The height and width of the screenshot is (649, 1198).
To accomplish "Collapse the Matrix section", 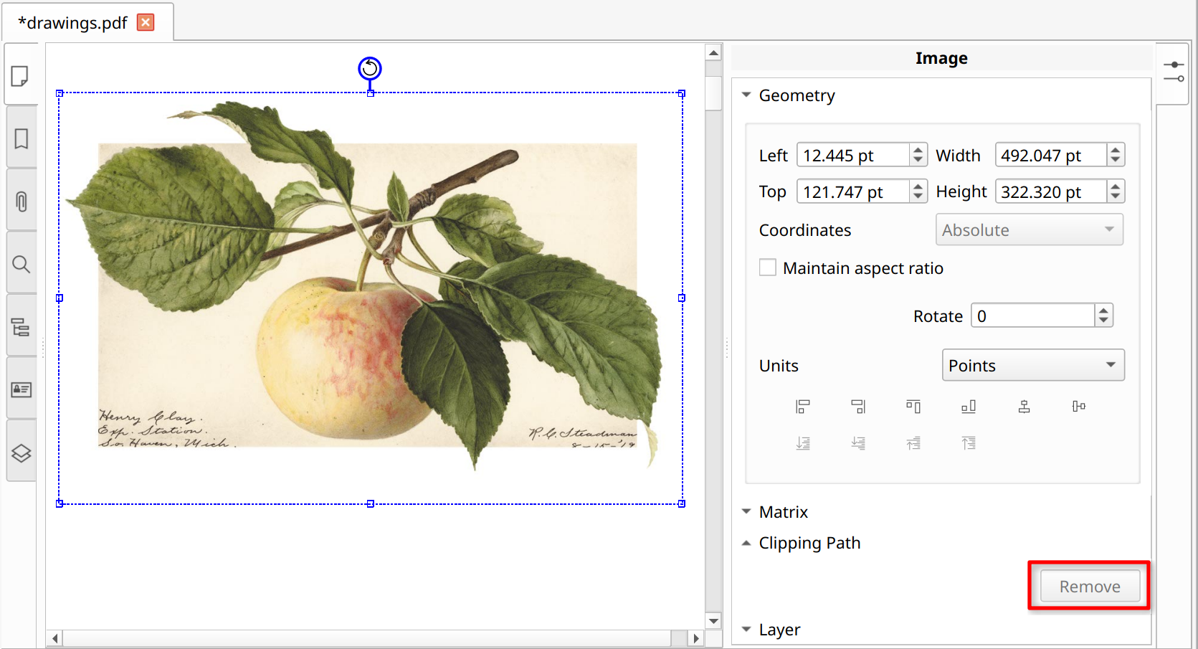I will pos(746,511).
